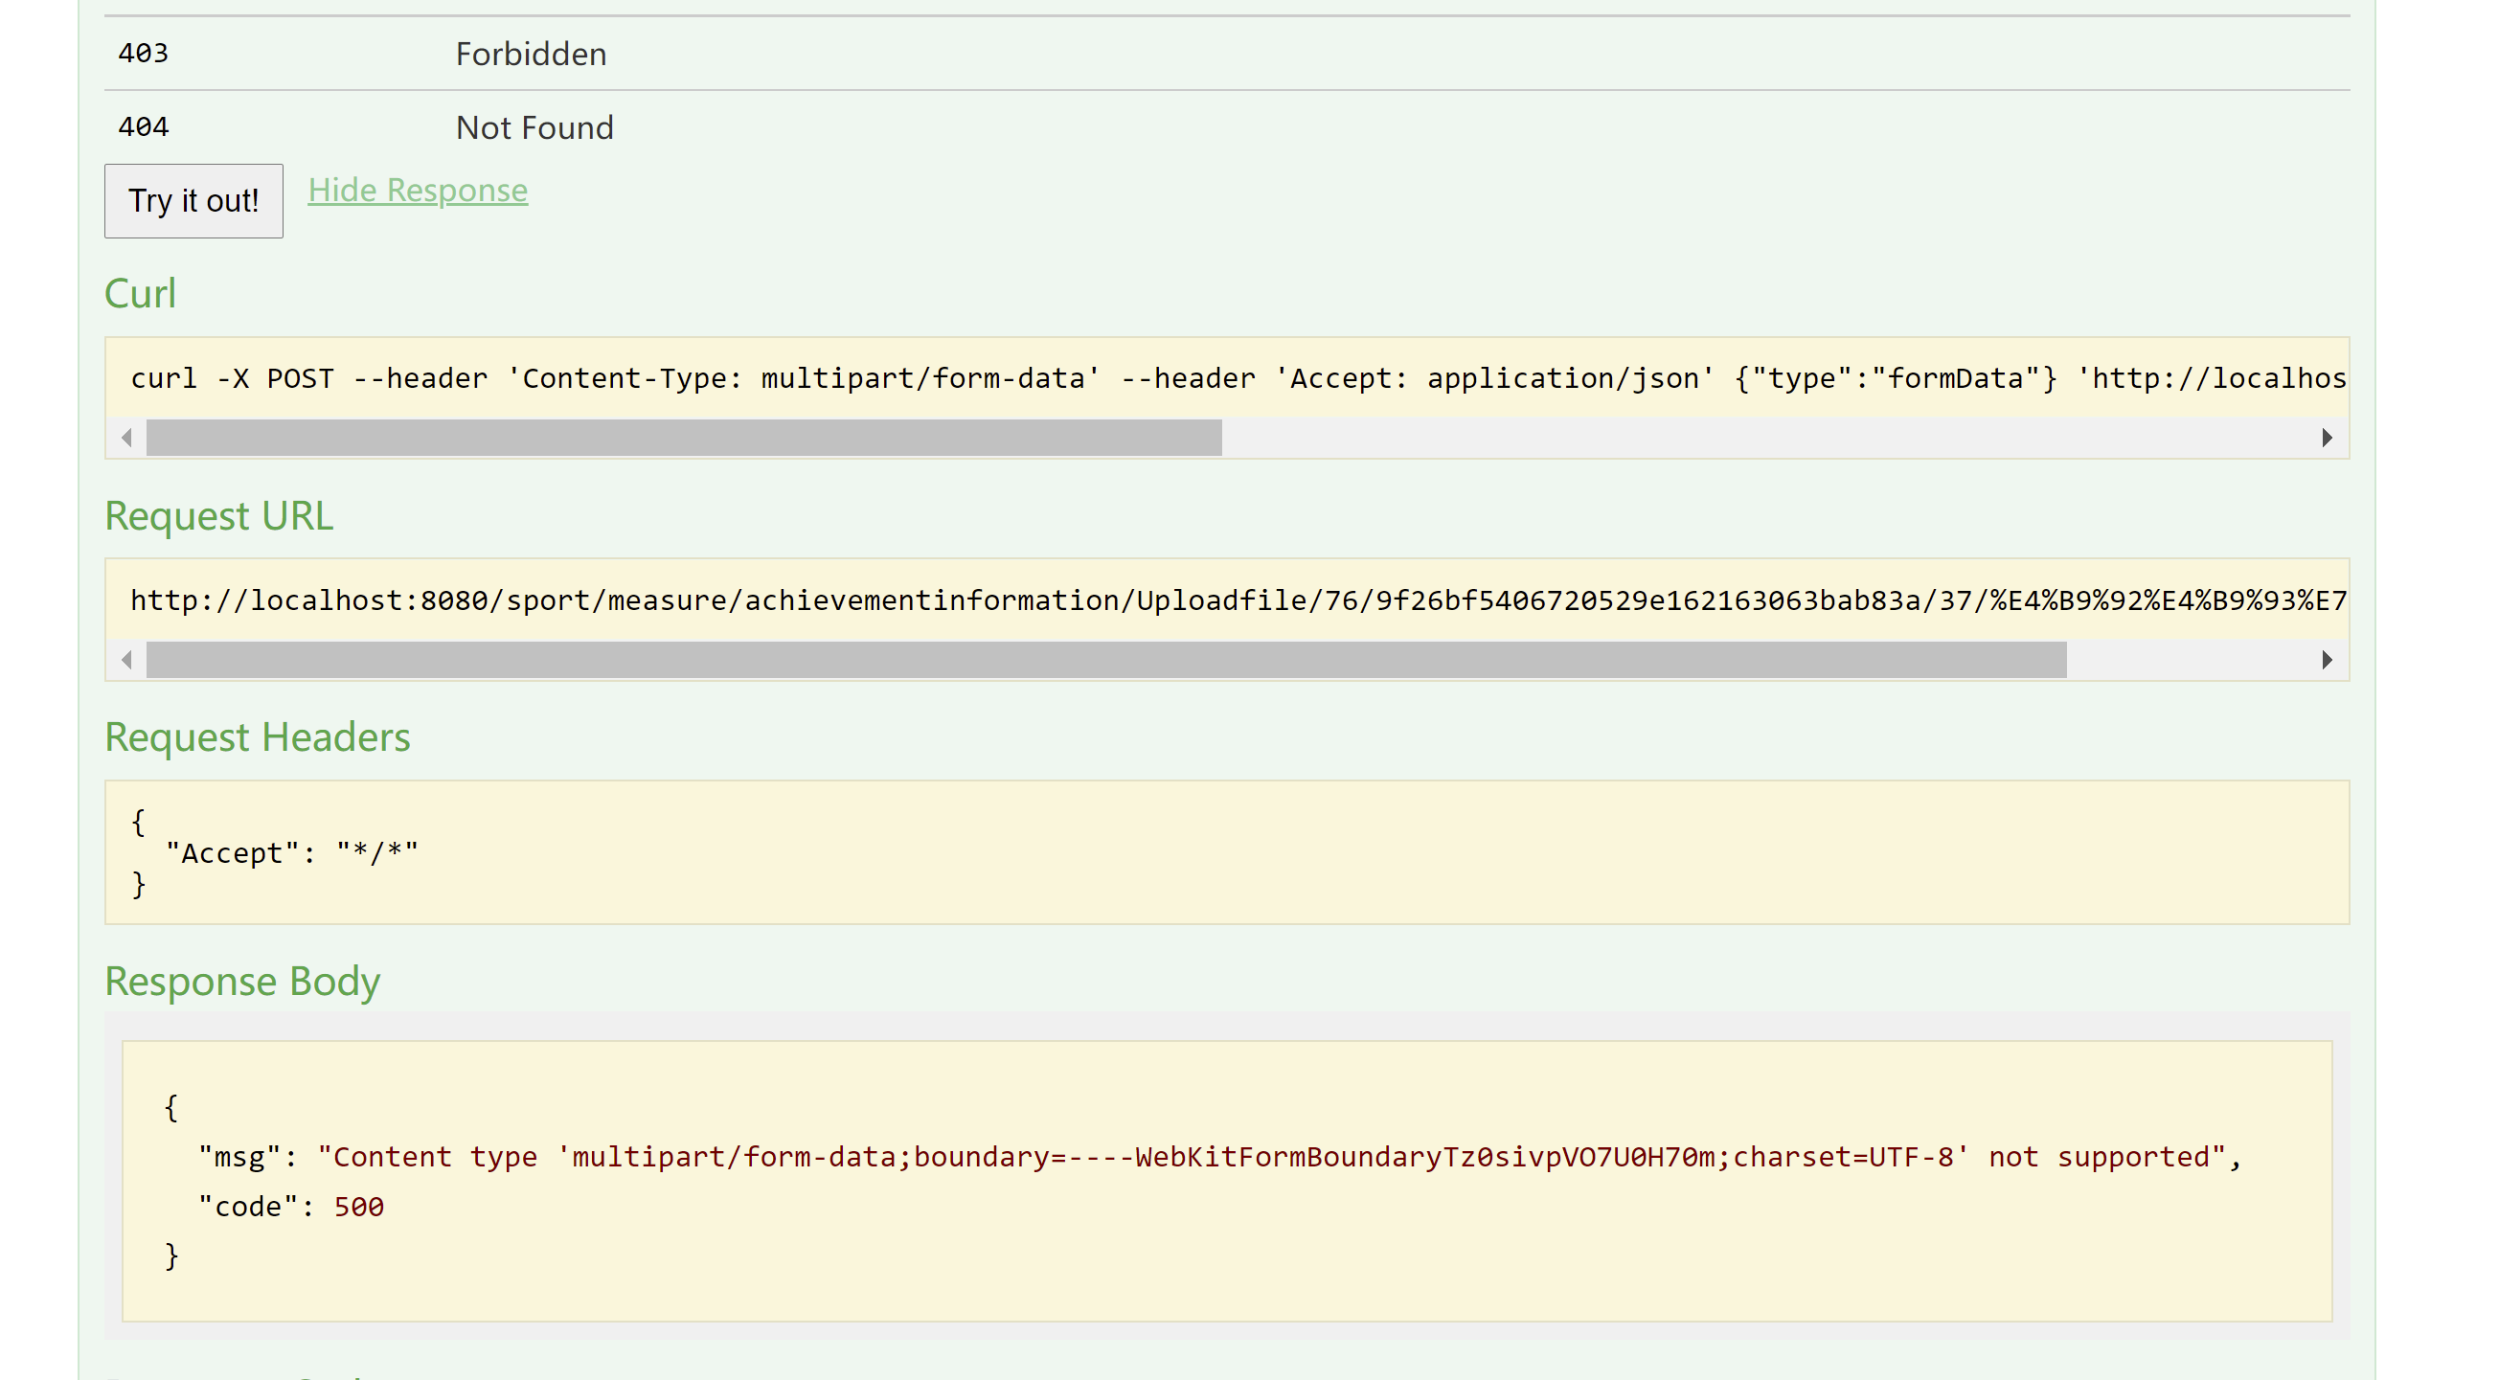Select the 403 status code cell
2499x1380 pixels.
[144, 54]
